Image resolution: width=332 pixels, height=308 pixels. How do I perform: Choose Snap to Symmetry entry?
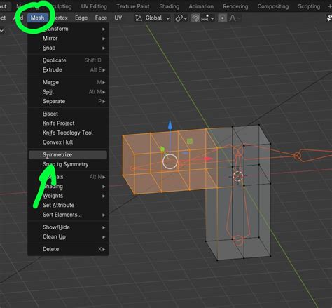[x=68, y=164]
